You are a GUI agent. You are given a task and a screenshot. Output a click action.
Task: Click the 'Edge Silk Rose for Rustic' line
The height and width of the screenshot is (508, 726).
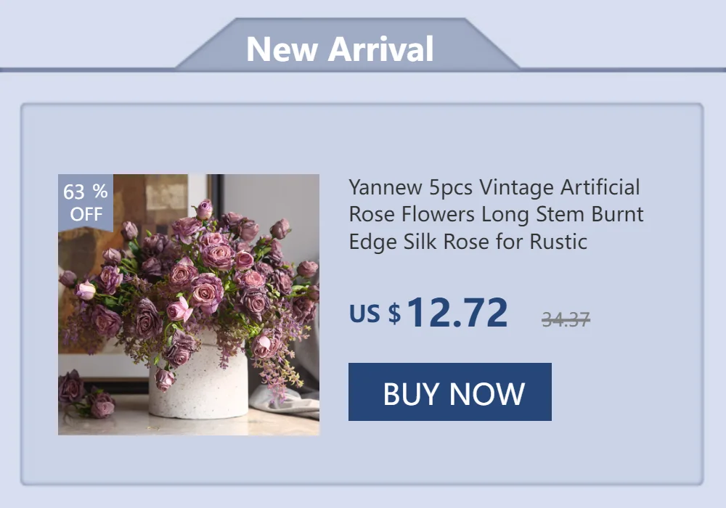tap(468, 242)
